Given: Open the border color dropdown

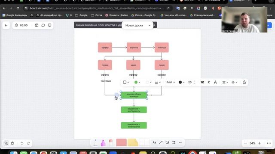Looking at the screenshot, I should click(148, 82).
